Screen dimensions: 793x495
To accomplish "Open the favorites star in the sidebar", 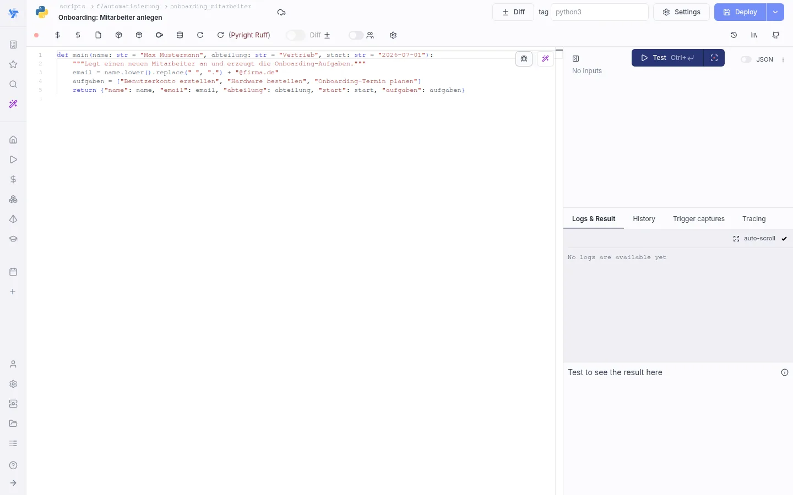I will coord(13,64).
